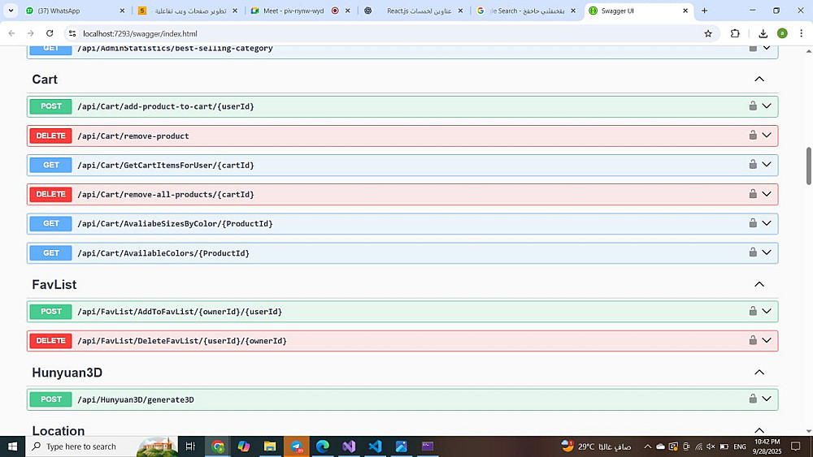Click lock icon on generate3D row
Screen dimensions: 813x457
click(752, 399)
